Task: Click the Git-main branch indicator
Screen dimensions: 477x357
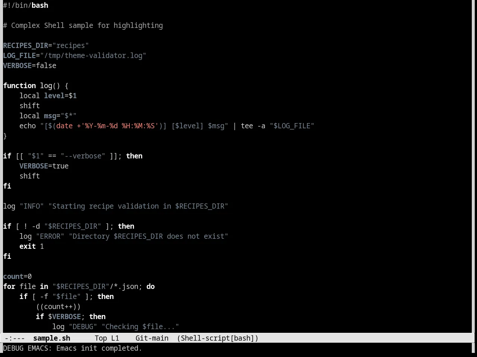Action: (x=152, y=338)
